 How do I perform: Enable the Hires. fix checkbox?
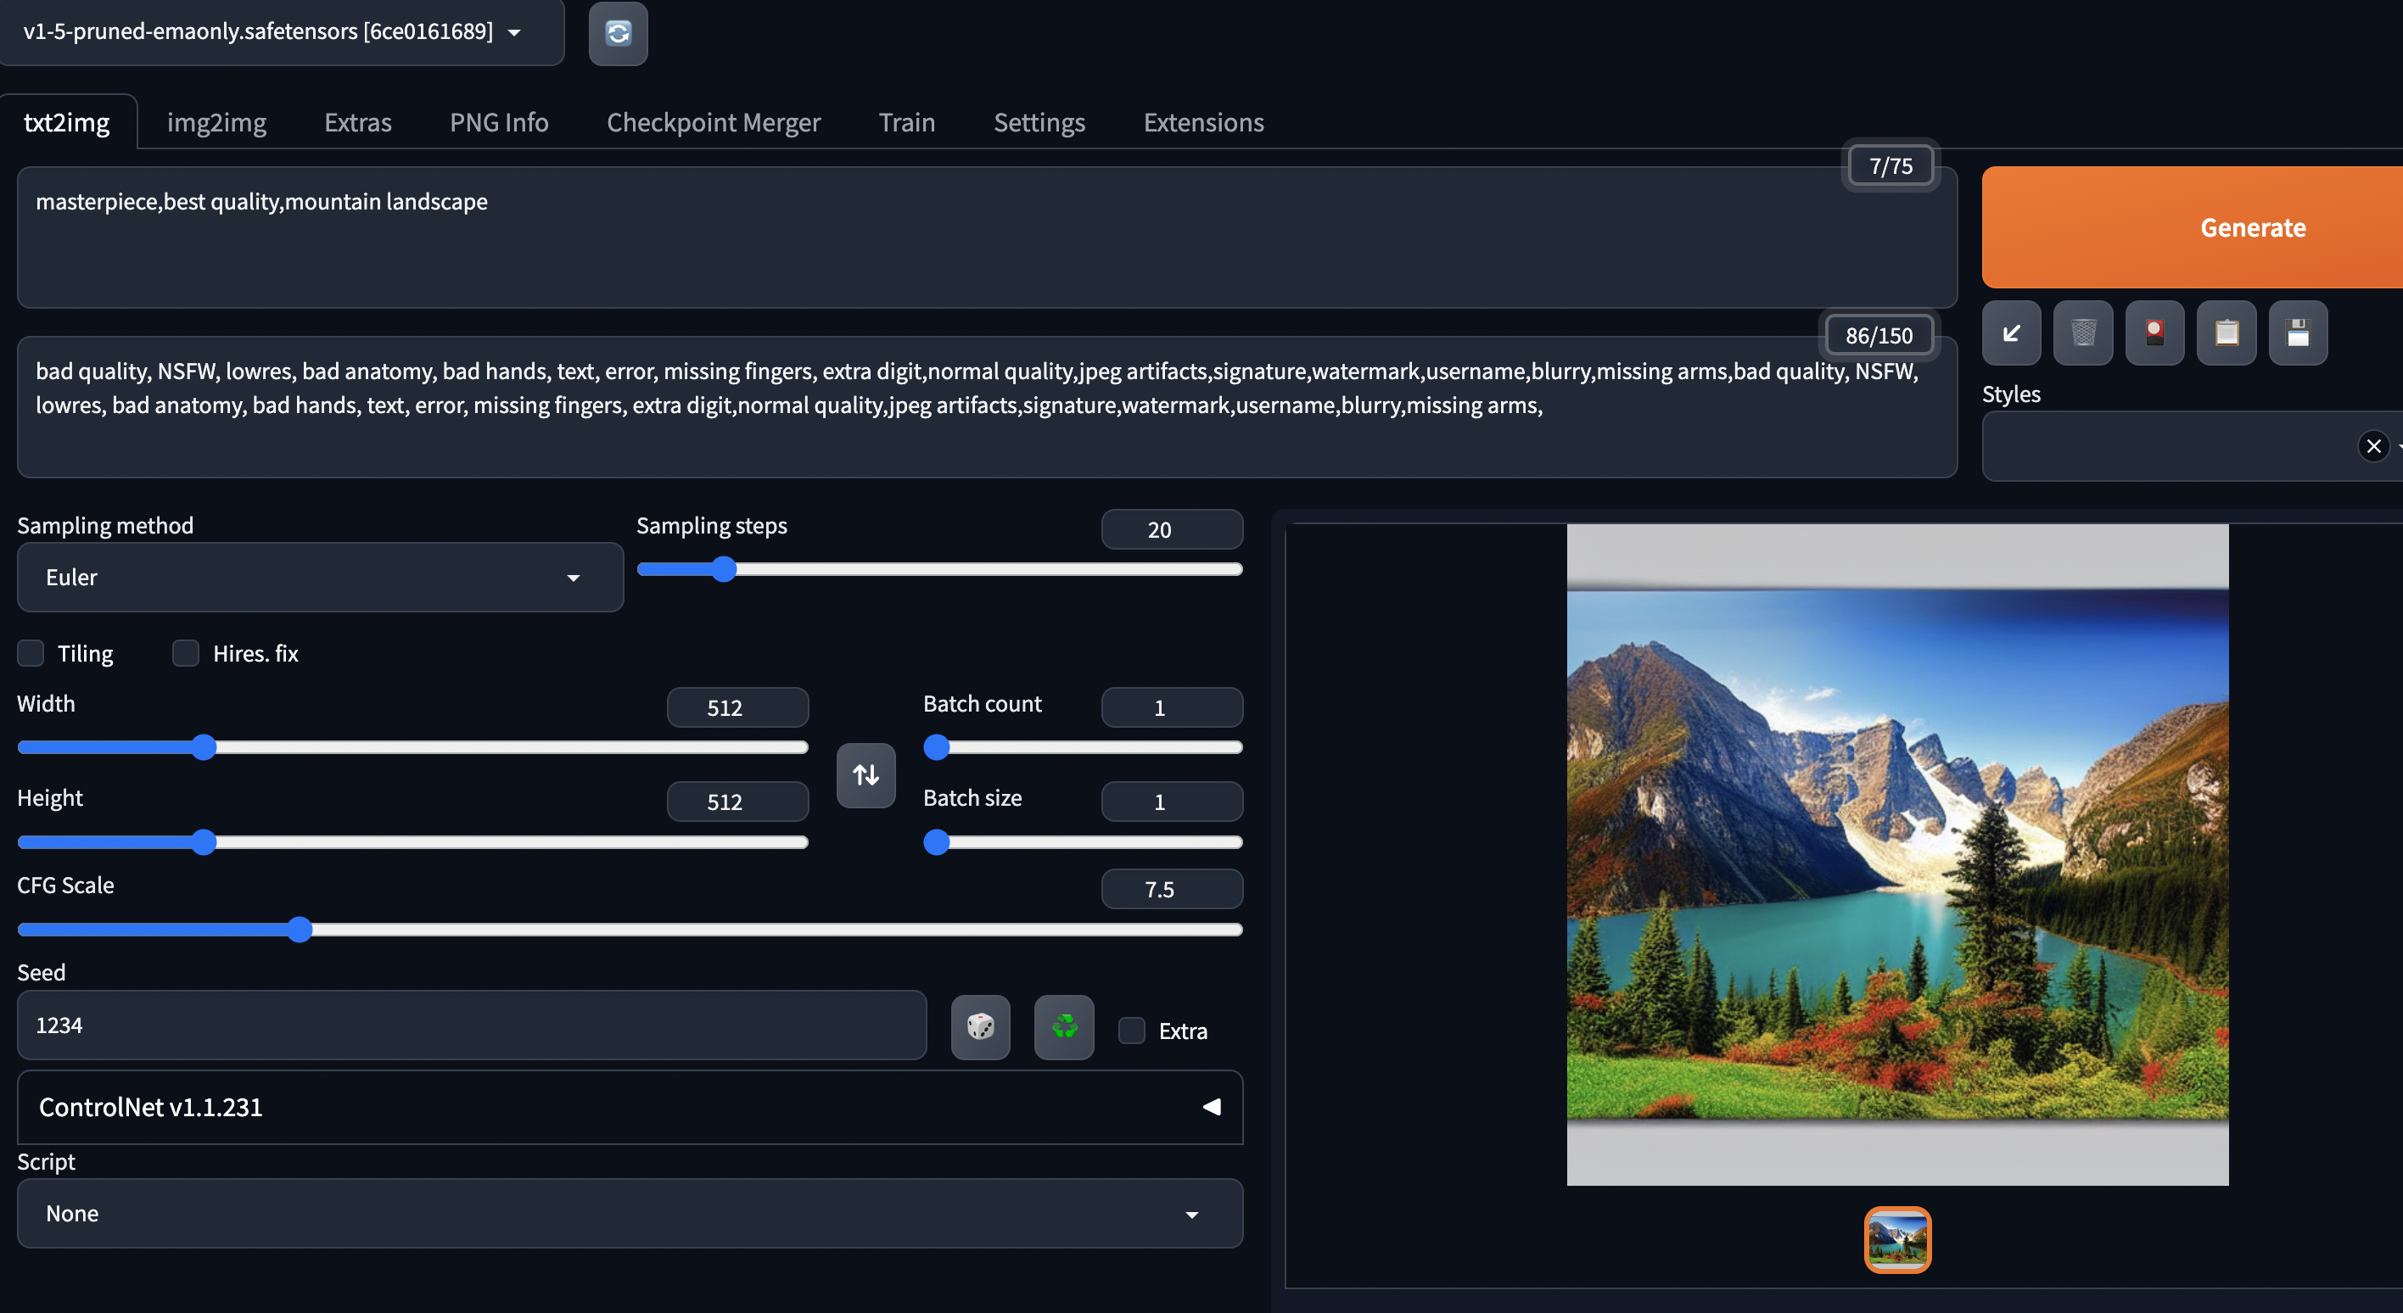(x=186, y=654)
